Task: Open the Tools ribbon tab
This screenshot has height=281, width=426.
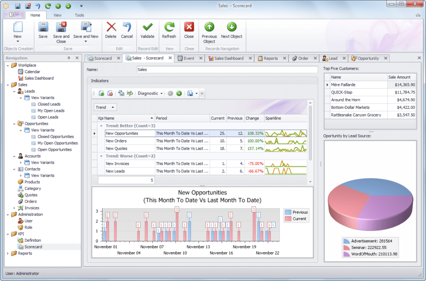Action: [x=79, y=15]
